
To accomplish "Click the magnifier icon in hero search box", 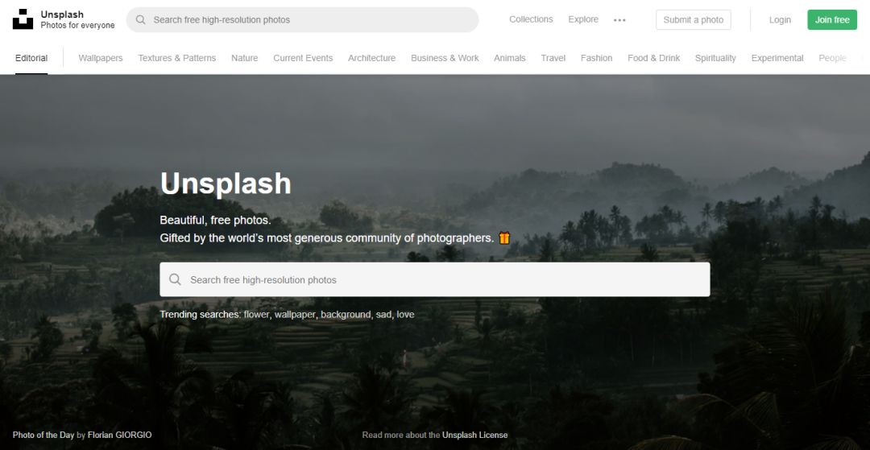I will click(x=175, y=279).
